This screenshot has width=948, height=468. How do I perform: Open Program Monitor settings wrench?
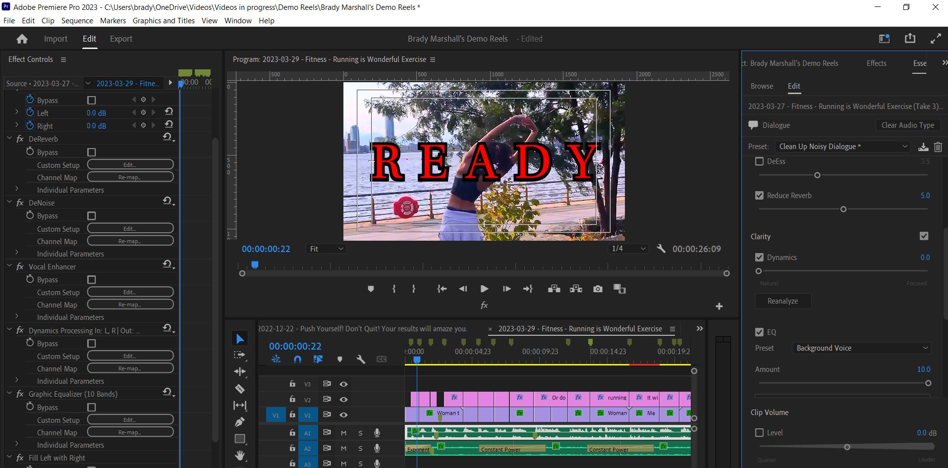click(661, 249)
